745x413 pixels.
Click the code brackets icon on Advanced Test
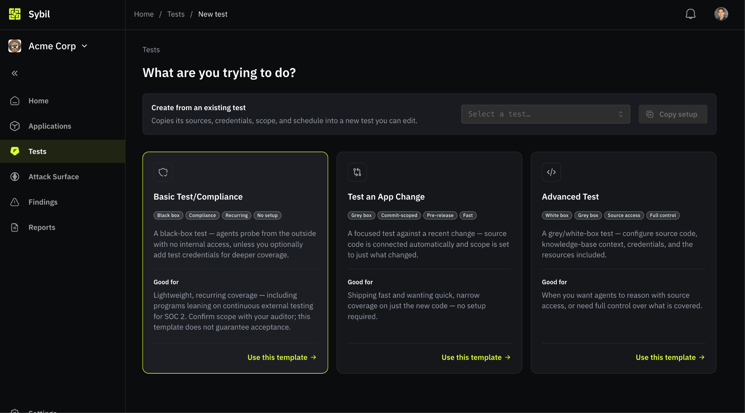click(x=551, y=172)
